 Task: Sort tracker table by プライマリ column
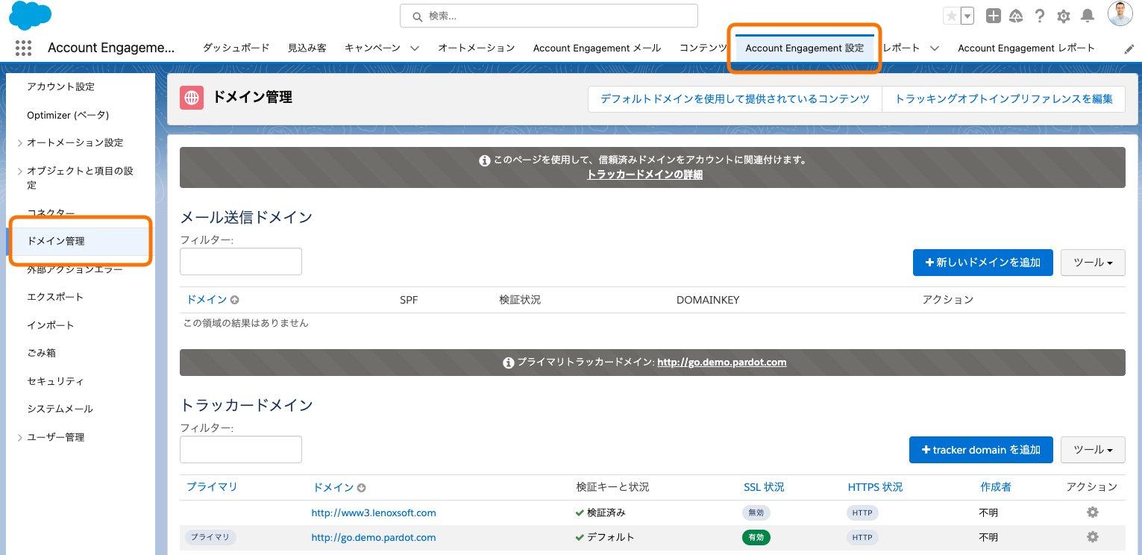212,486
